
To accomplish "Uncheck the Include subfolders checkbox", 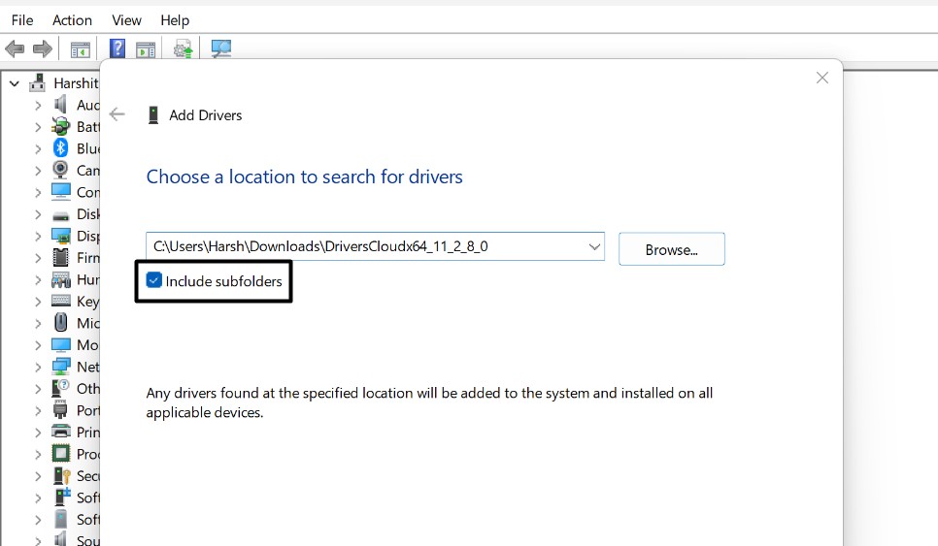I will tap(153, 281).
